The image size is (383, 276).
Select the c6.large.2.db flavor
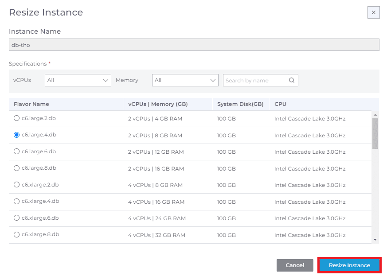(x=17, y=118)
